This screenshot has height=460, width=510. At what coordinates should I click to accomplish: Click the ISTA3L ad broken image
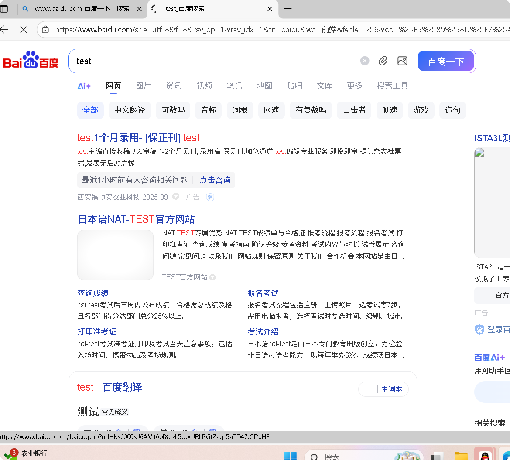pyautogui.click(x=492, y=202)
